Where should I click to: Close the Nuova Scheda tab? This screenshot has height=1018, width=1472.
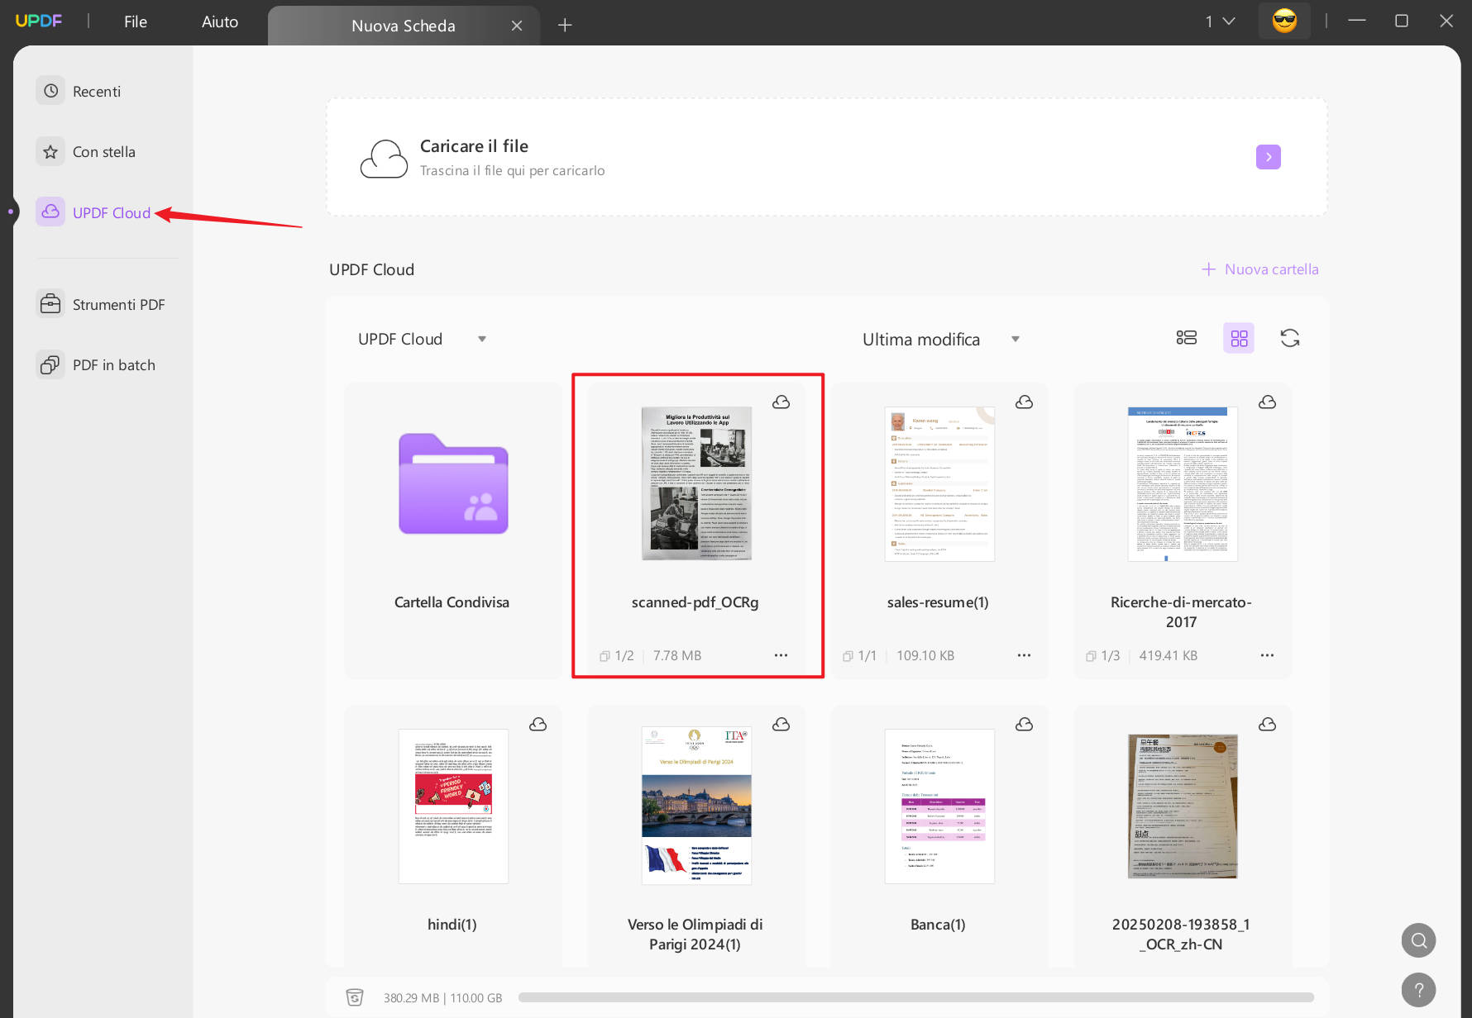tap(517, 26)
